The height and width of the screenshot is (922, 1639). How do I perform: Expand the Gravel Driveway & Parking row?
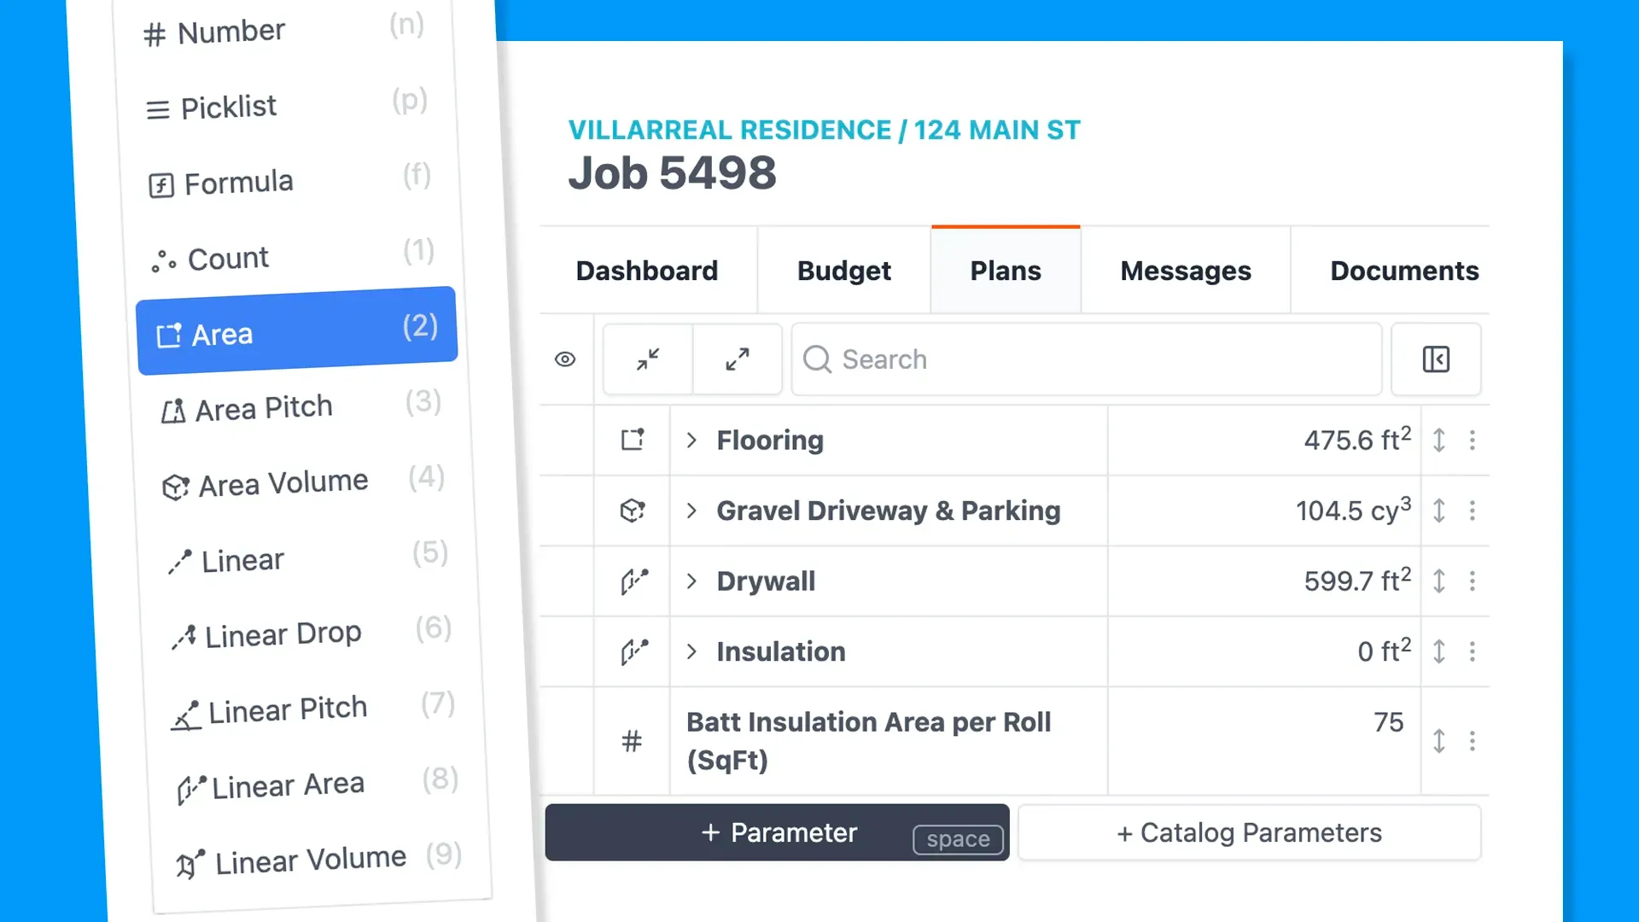coord(691,511)
